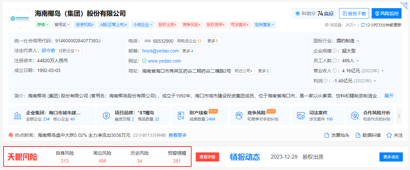The width and height of the screenshot is (410, 170).
Task: Click the 报告下载 button
Action: (354, 13)
